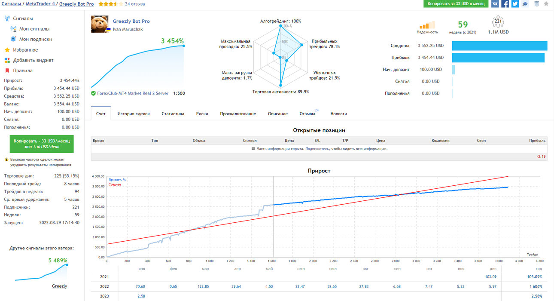
Task: Add signal to favorites star icon
Action: point(546,4)
